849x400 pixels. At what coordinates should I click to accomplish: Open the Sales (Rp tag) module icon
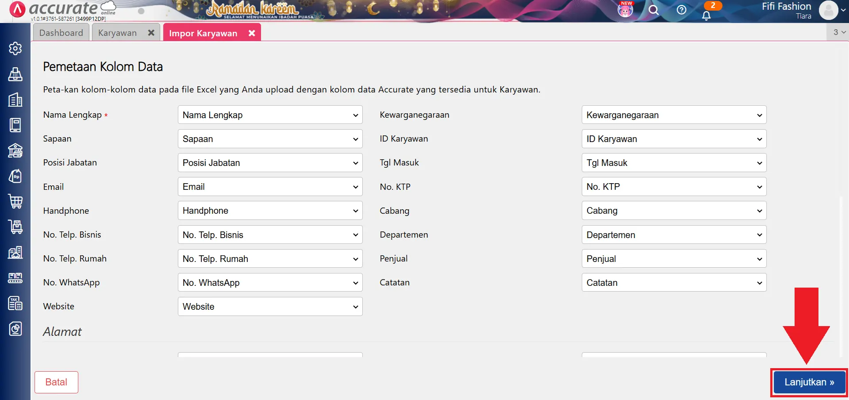pos(15,176)
